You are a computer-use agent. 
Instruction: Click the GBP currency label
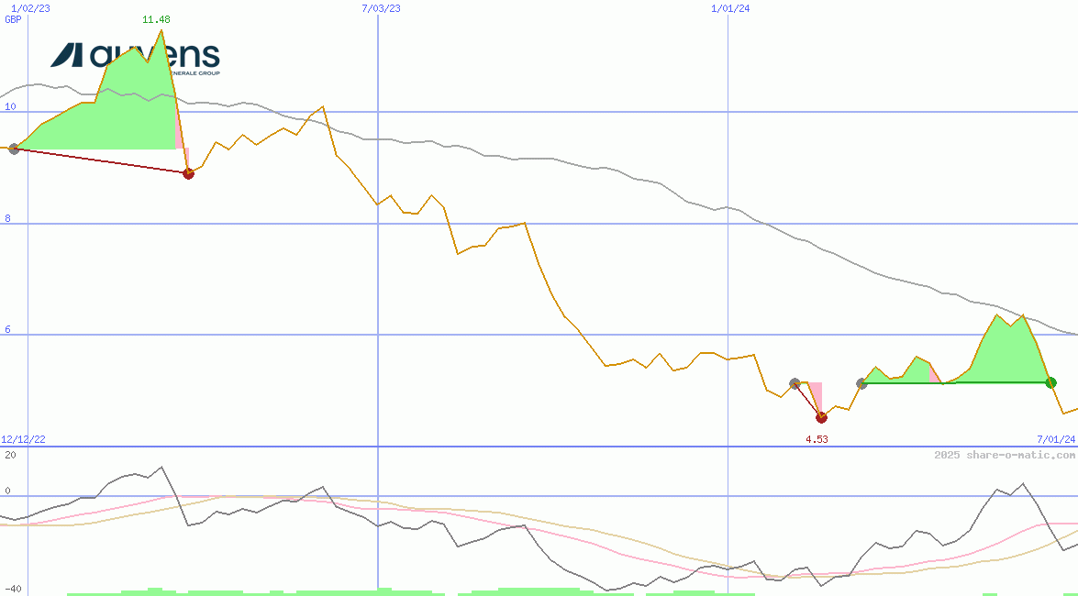(x=13, y=19)
